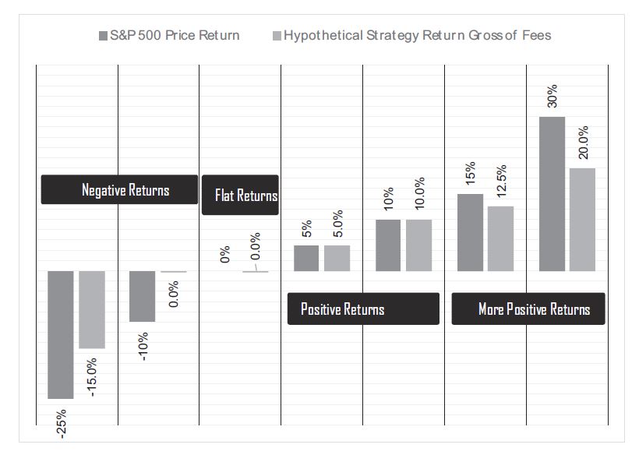Select the dark 30% S&P 500 bar
This screenshot has width=639, height=455.
[x=552, y=194]
